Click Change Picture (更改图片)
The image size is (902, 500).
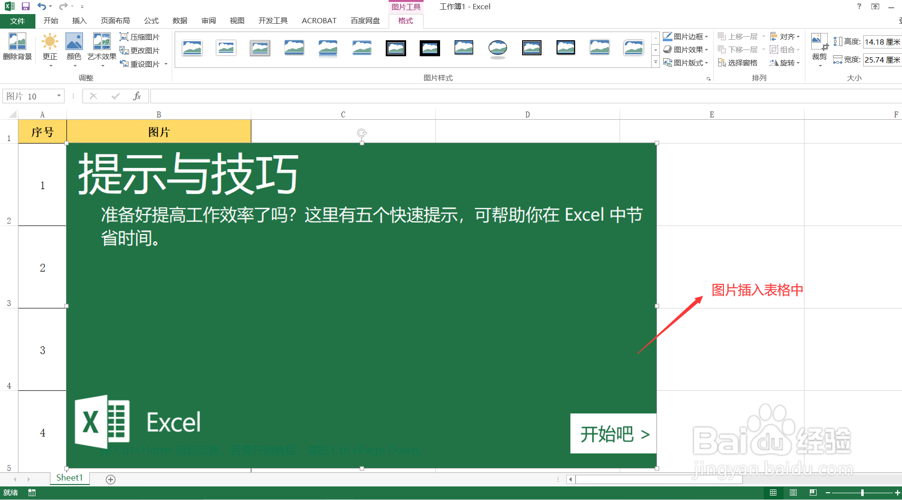point(140,50)
